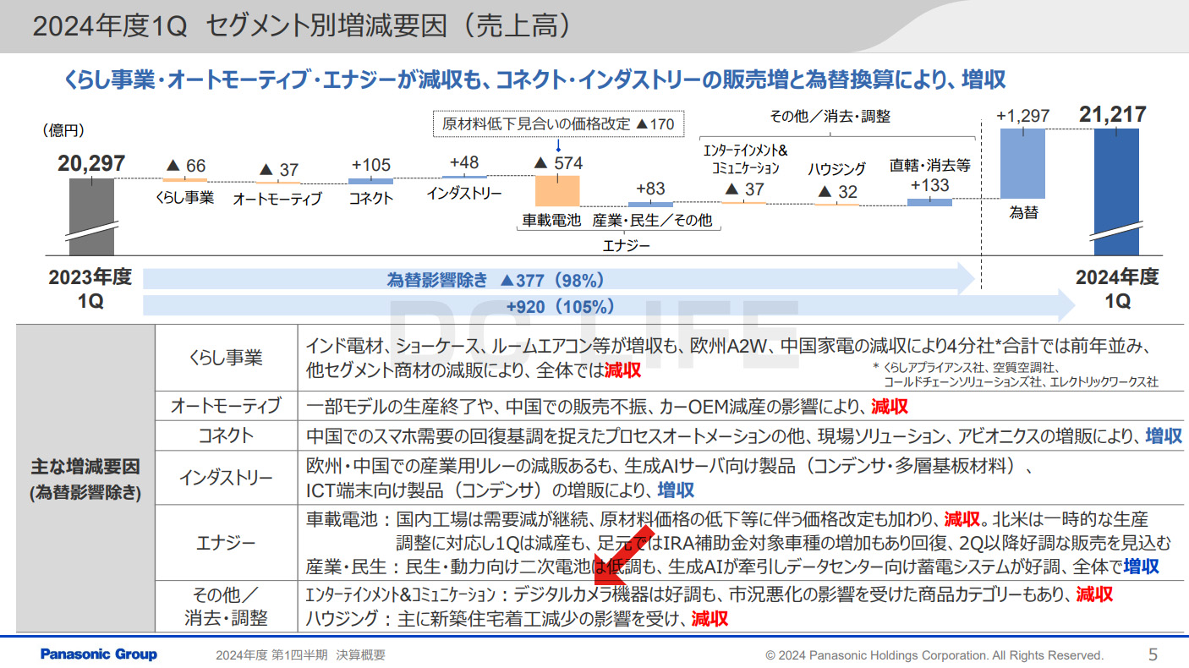1189x668 pixels.
Task: Click the オートモーティブ table row header
Action: [x=226, y=406]
